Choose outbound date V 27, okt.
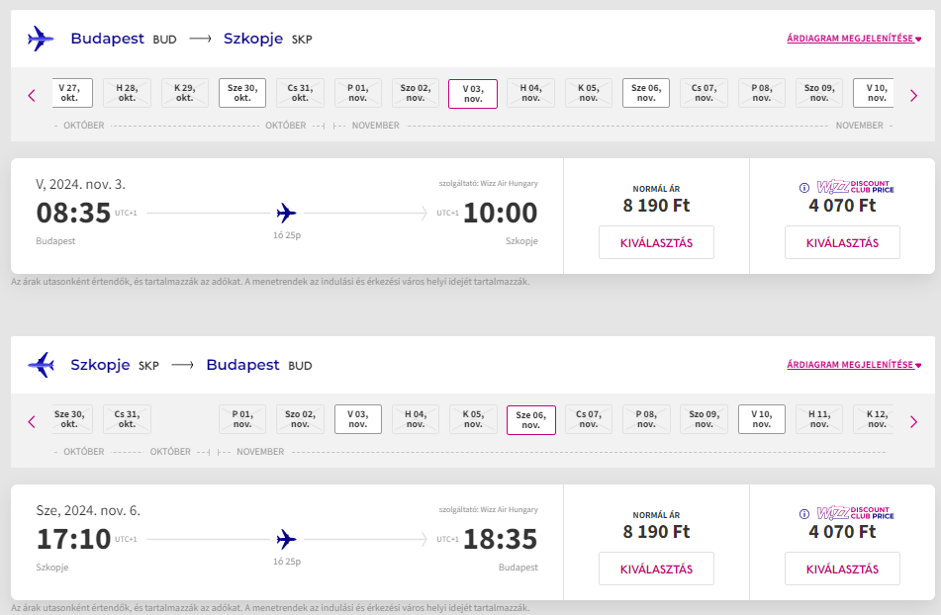 click(71, 93)
